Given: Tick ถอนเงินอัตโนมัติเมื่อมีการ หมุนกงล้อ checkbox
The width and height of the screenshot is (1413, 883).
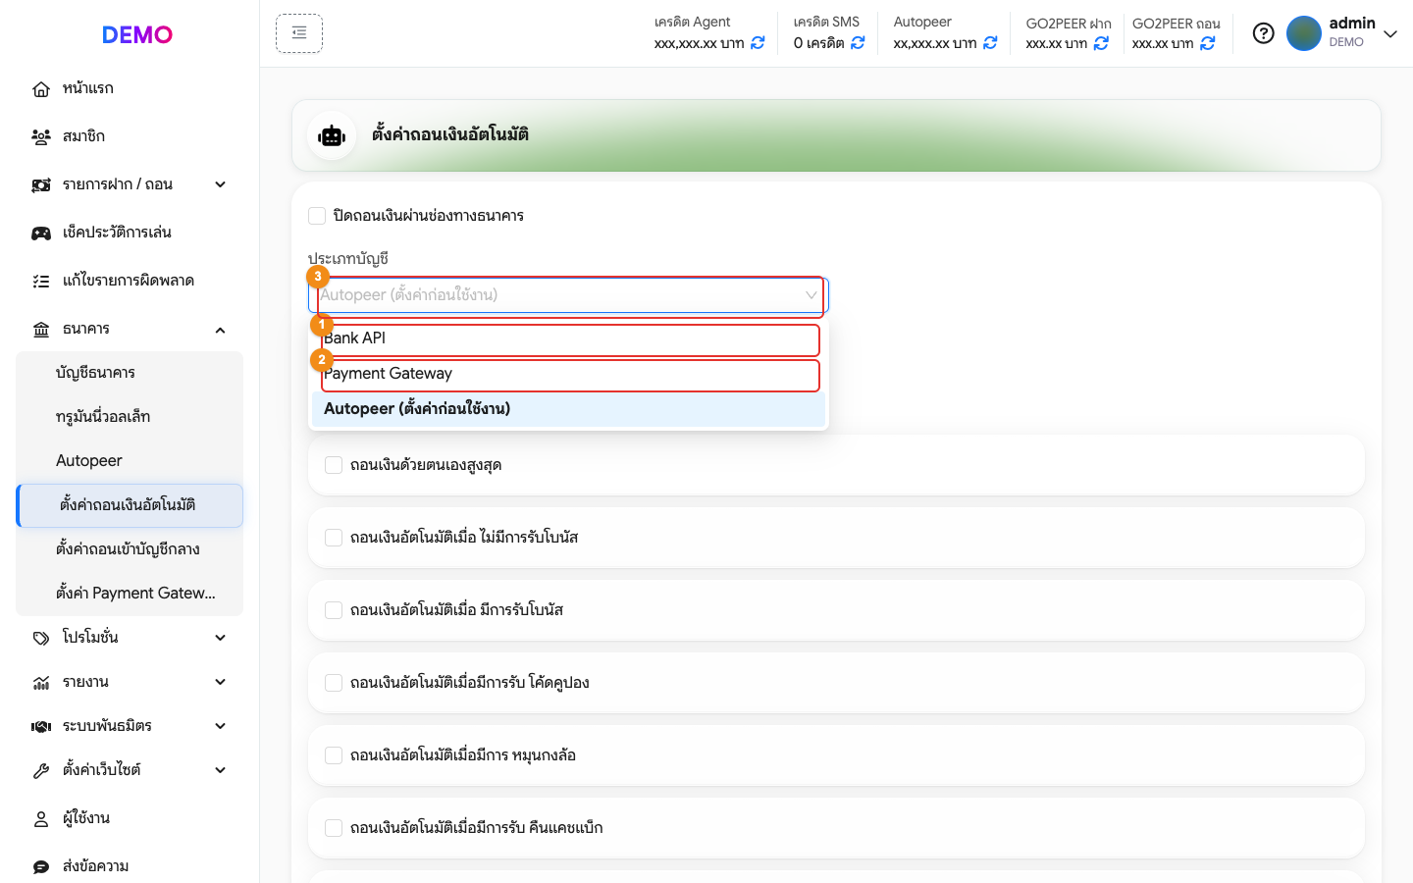Looking at the screenshot, I should click(x=334, y=755).
